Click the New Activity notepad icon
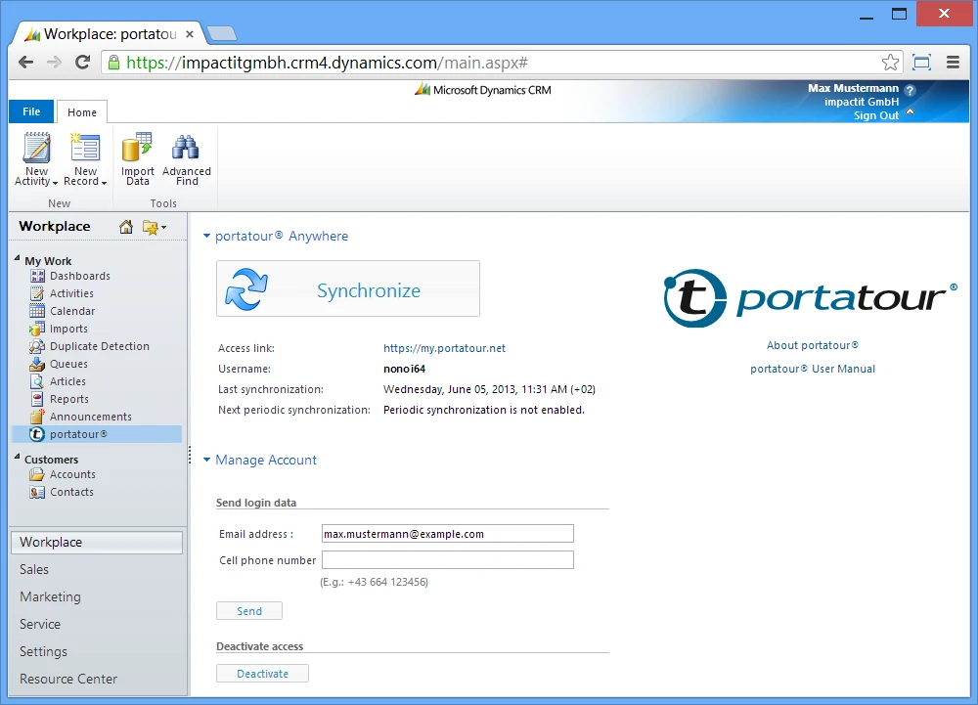978x705 pixels. pyautogui.click(x=37, y=148)
